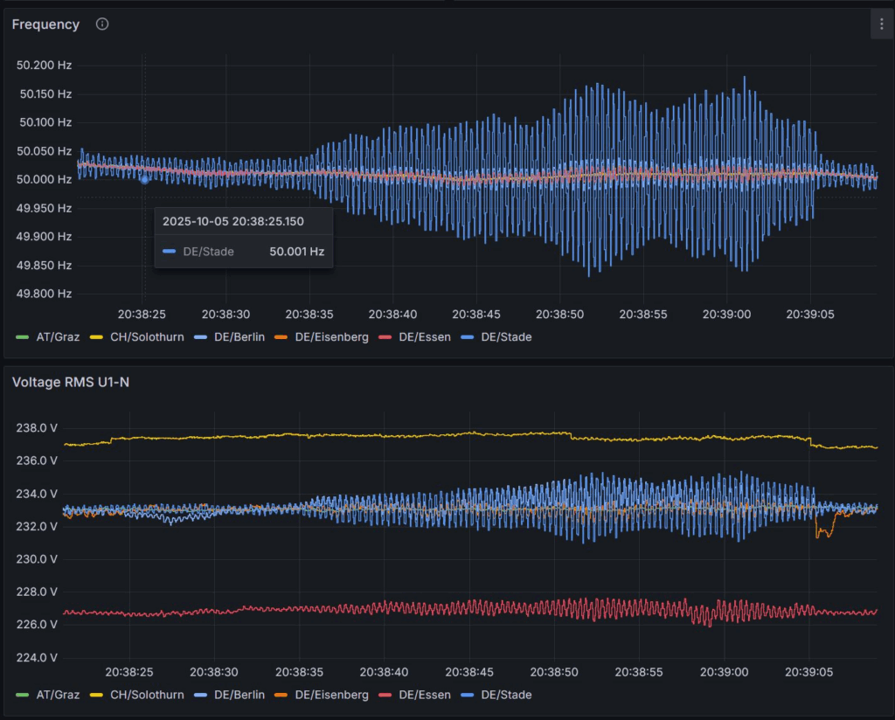Toggle AT/Graz label in Voltage legend

click(58, 695)
